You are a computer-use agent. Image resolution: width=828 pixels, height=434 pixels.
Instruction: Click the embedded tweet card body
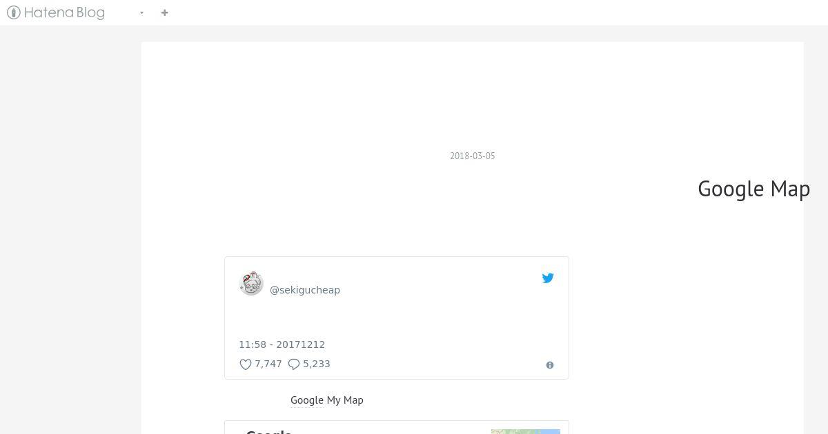(397, 318)
